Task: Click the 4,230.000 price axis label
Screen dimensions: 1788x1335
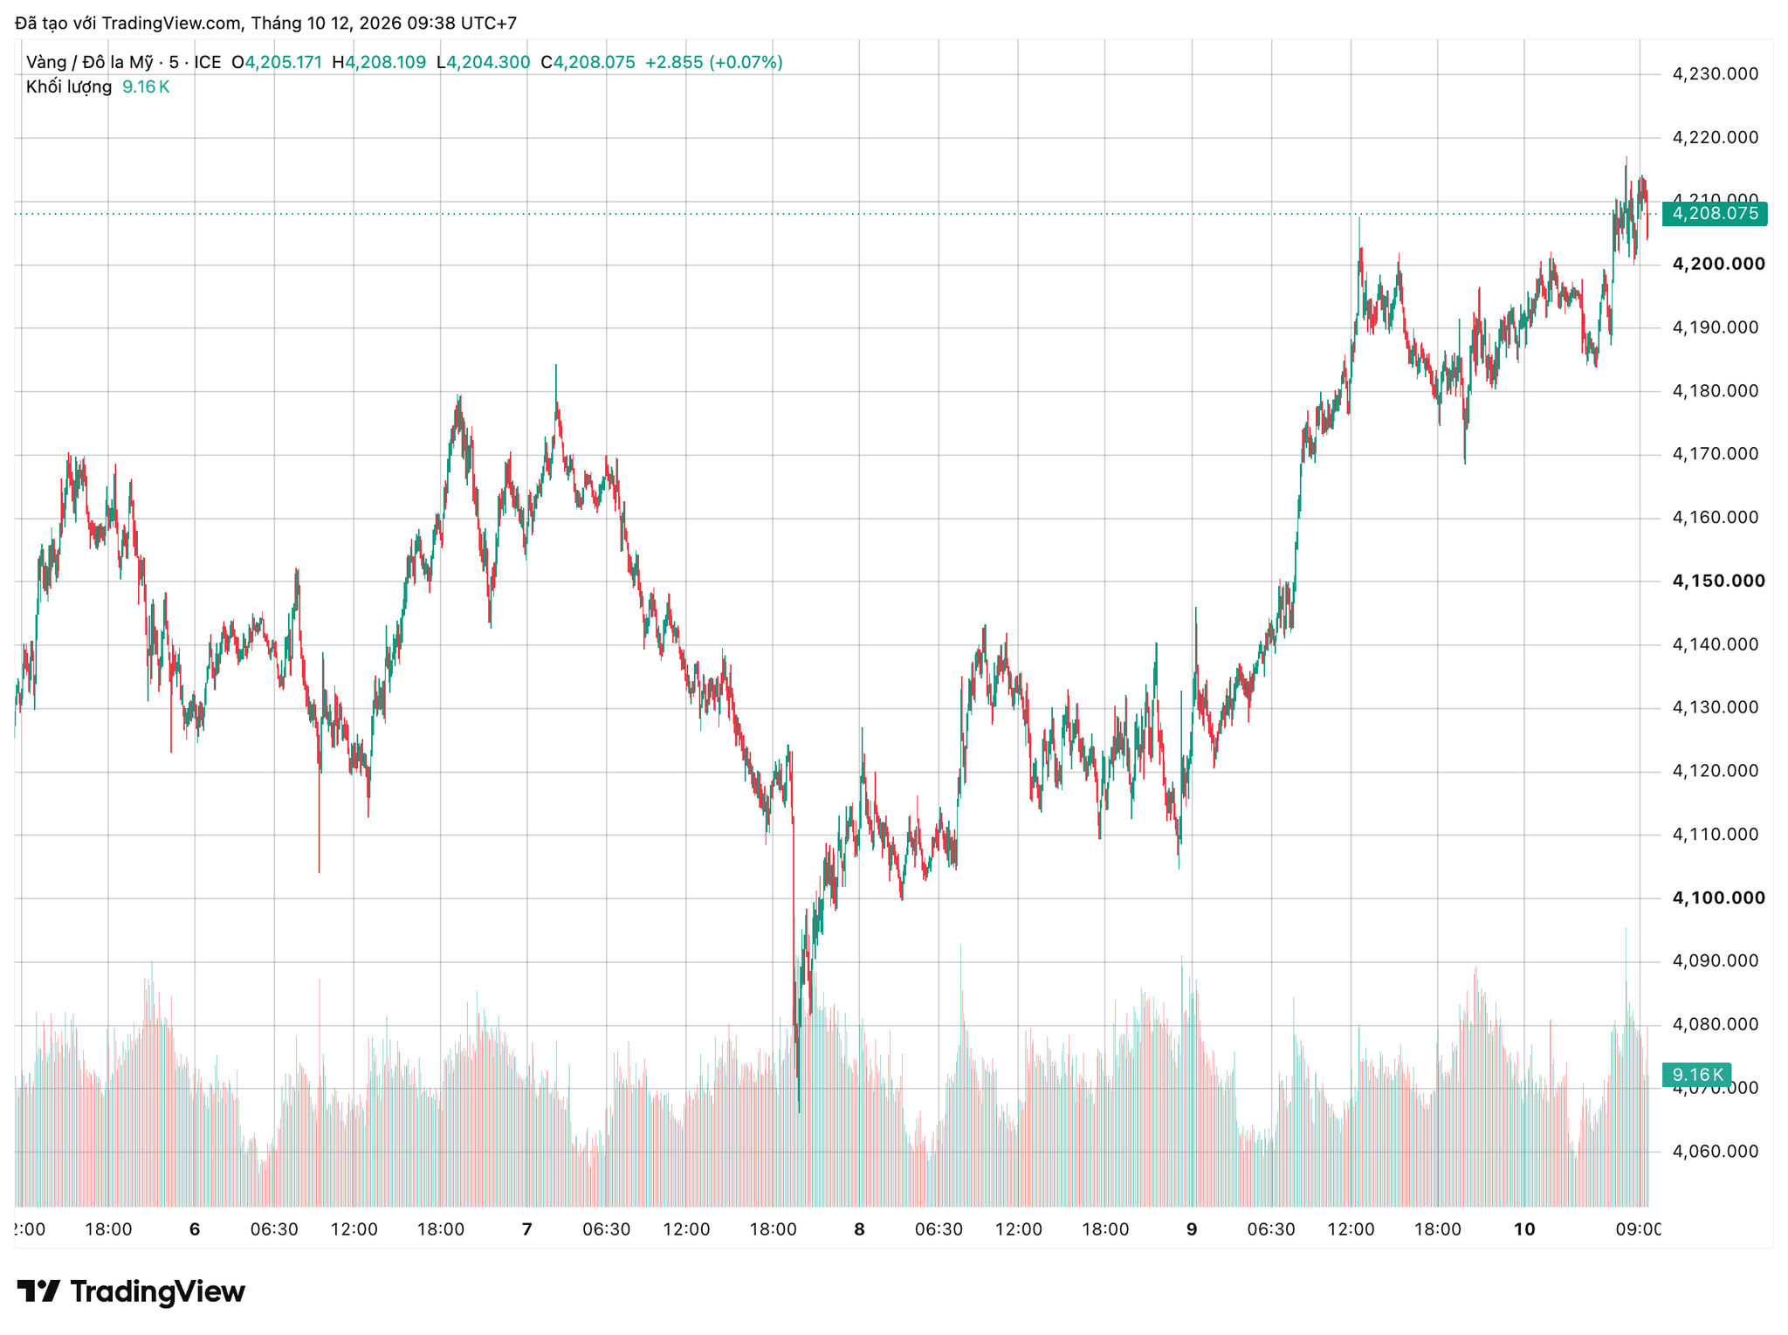Action: pos(1715,74)
